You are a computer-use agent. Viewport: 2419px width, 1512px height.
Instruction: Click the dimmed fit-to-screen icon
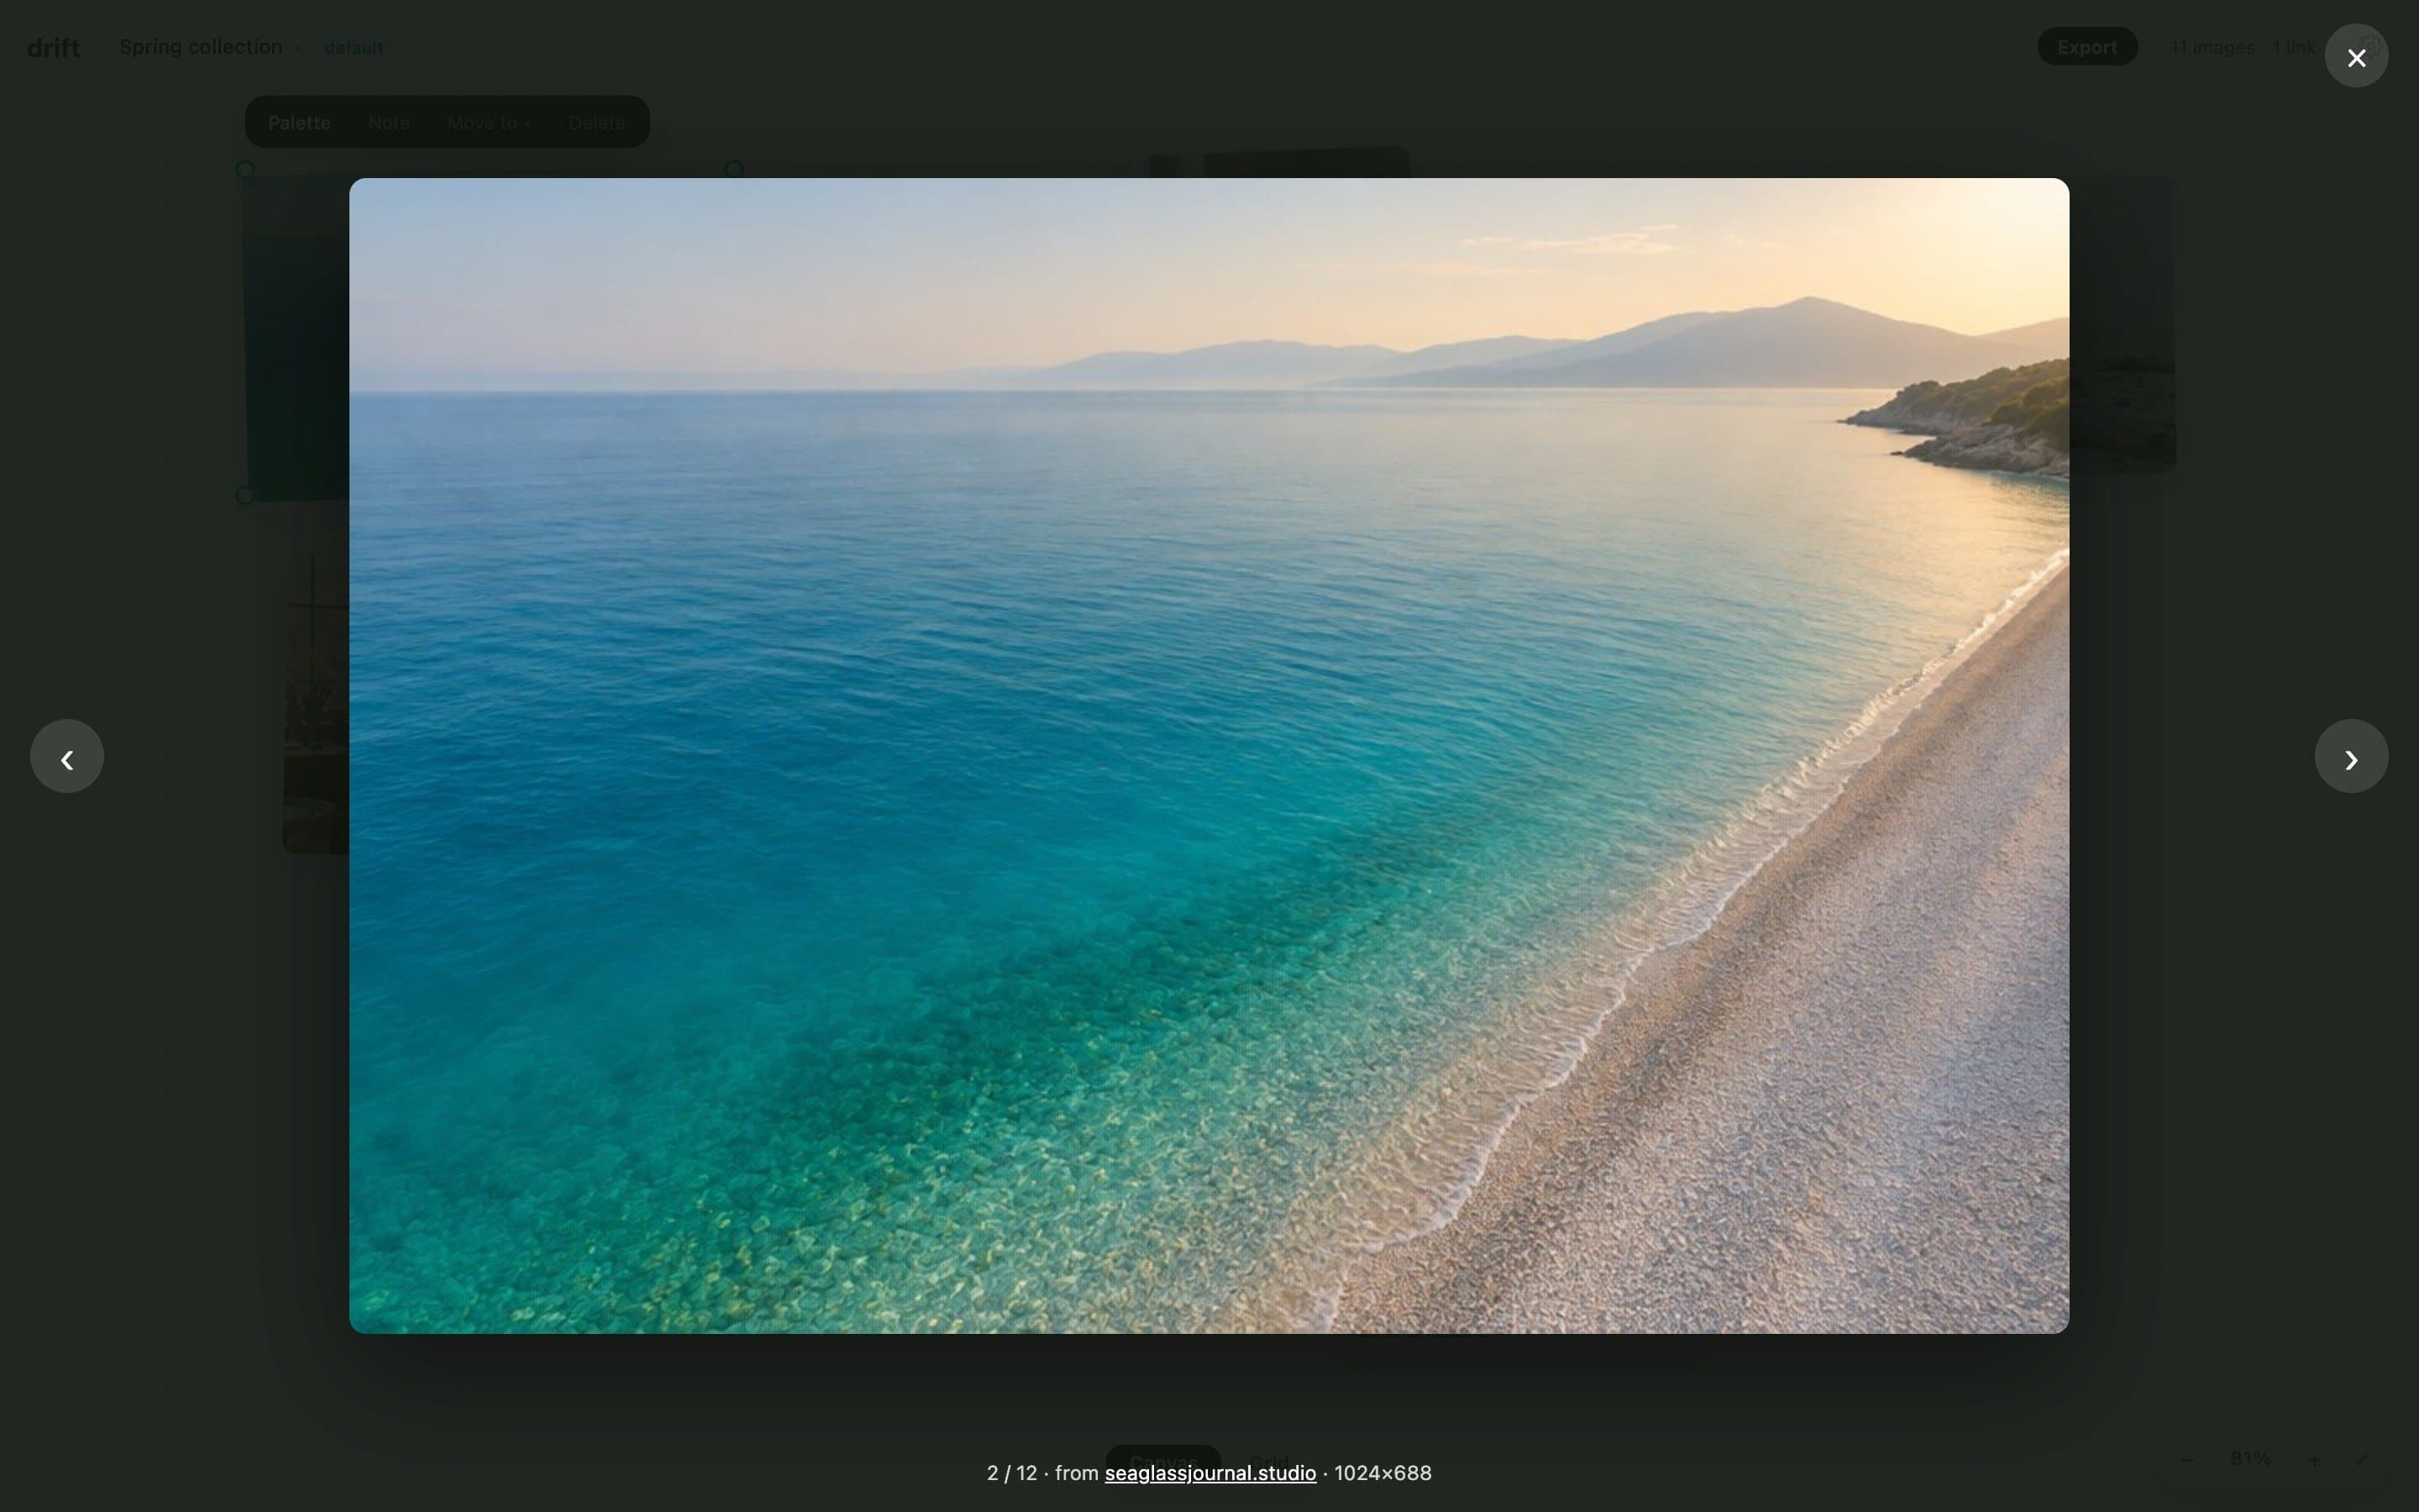tap(2361, 1460)
